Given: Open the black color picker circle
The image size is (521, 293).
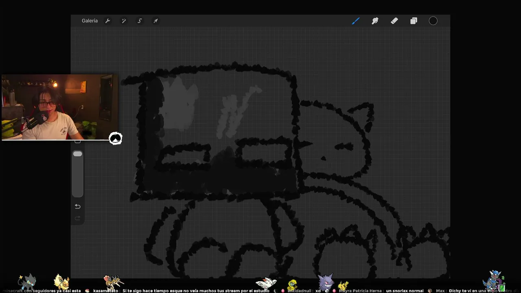Looking at the screenshot, I should (433, 21).
